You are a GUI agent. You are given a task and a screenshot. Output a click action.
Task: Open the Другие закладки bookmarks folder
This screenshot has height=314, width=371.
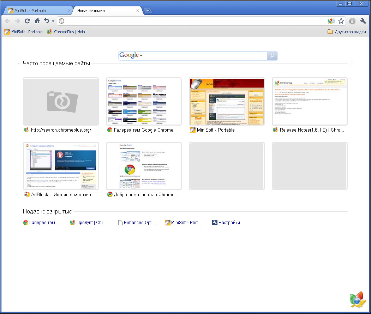click(347, 32)
